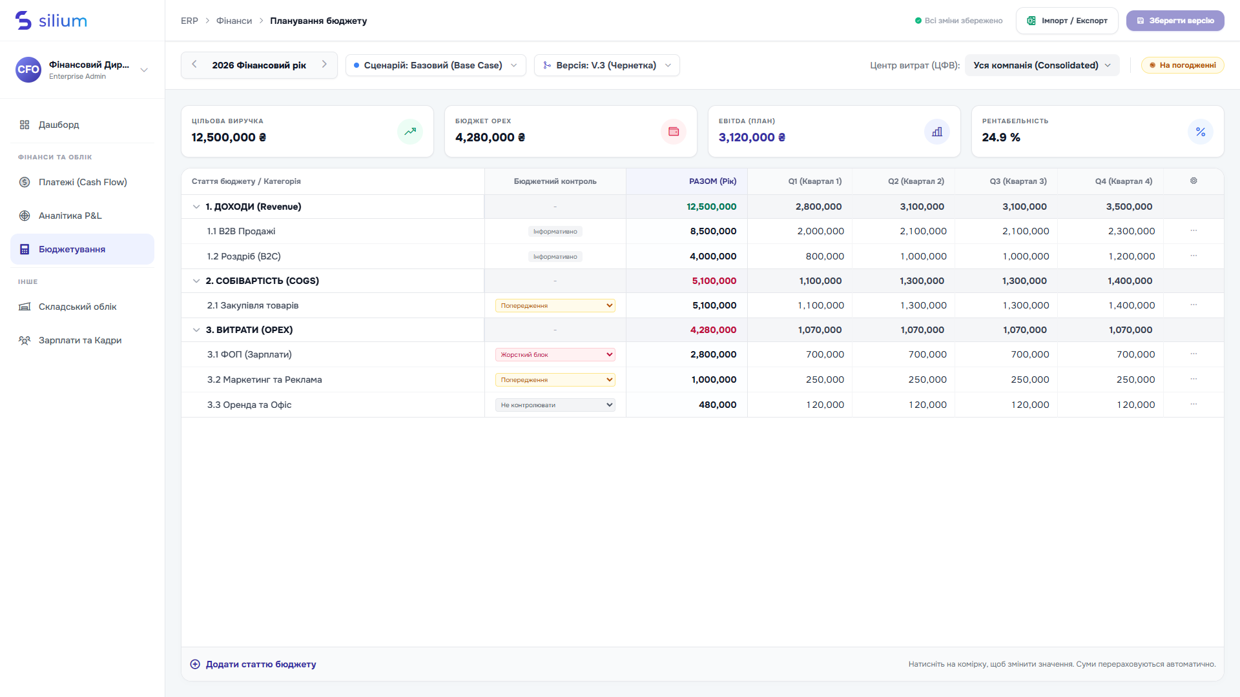The image size is (1240, 697).
Task: Open the Сценарій: Базовий dropdown
Action: pyautogui.click(x=436, y=65)
